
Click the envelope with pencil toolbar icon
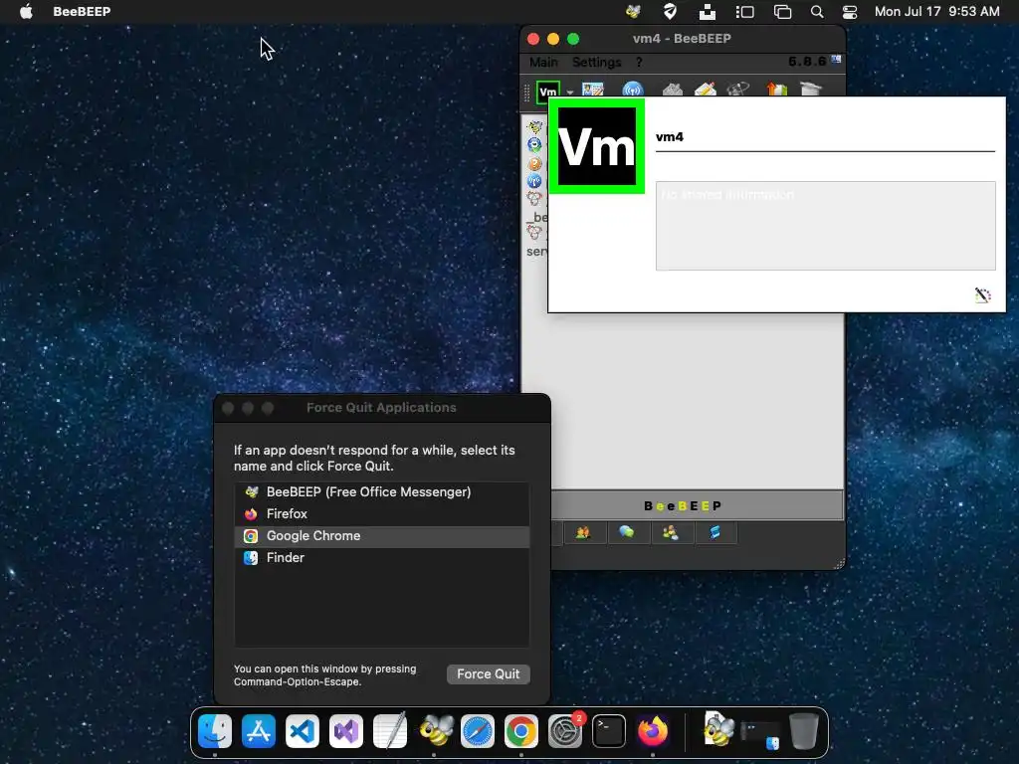706,89
